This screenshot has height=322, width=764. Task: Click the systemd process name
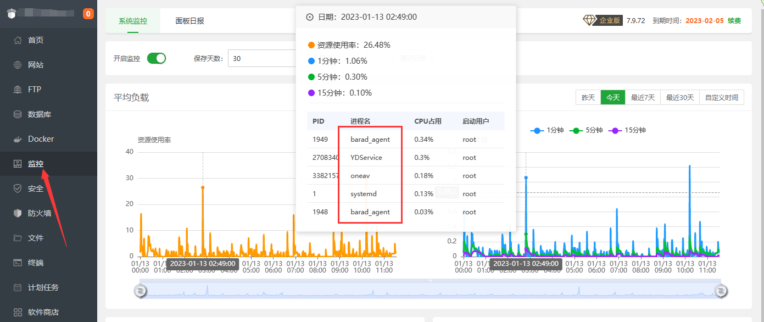click(364, 194)
